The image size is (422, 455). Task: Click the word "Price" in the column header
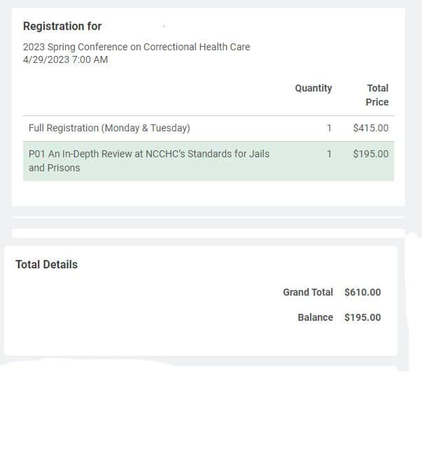[377, 102]
